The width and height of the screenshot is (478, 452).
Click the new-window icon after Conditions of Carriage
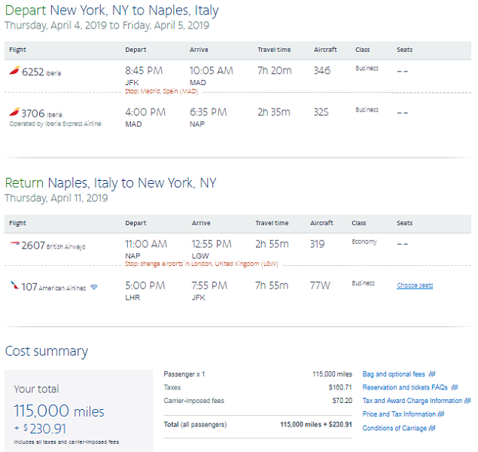tap(433, 429)
